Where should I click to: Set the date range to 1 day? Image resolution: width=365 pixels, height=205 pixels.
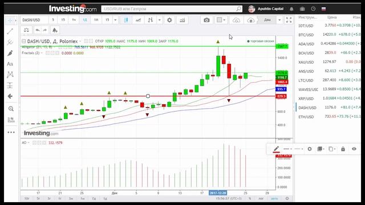105,199
